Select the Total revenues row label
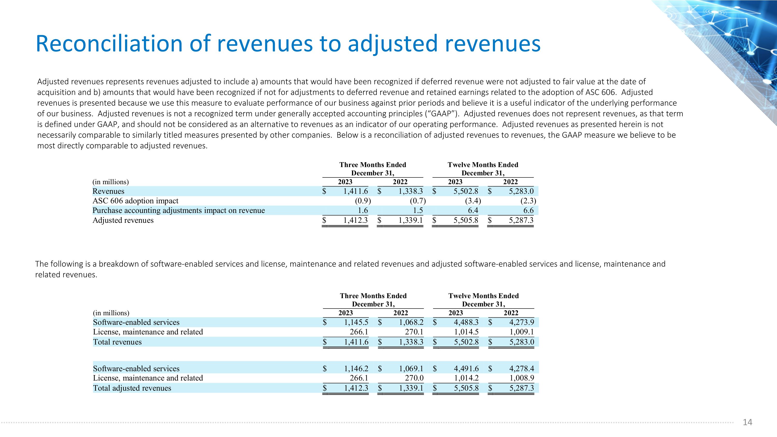This screenshot has height=437, width=777. pyautogui.click(x=117, y=342)
